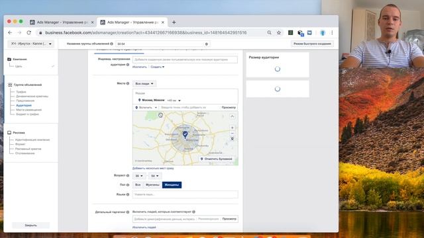The image size is (424, 238).
Task: Go to Динамические креативы in sidebar
Action: [32, 97]
